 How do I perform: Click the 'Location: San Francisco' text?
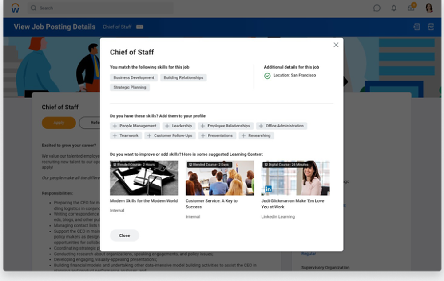point(294,75)
